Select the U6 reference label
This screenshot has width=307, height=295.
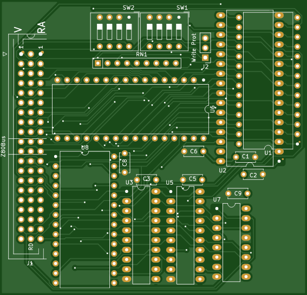pyautogui.click(x=212, y=109)
